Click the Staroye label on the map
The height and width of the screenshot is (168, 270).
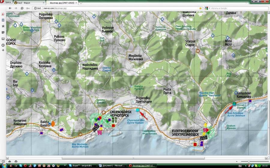[190, 41]
